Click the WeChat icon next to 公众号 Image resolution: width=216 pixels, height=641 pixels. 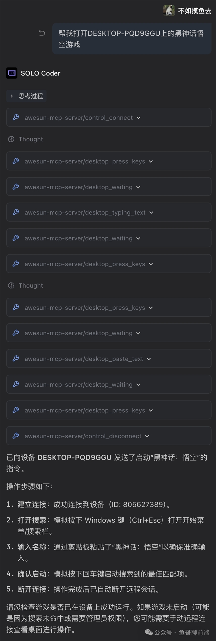pos(149,632)
